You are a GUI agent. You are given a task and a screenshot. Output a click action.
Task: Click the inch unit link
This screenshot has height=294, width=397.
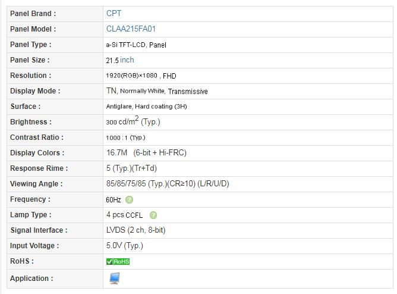click(x=127, y=60)
